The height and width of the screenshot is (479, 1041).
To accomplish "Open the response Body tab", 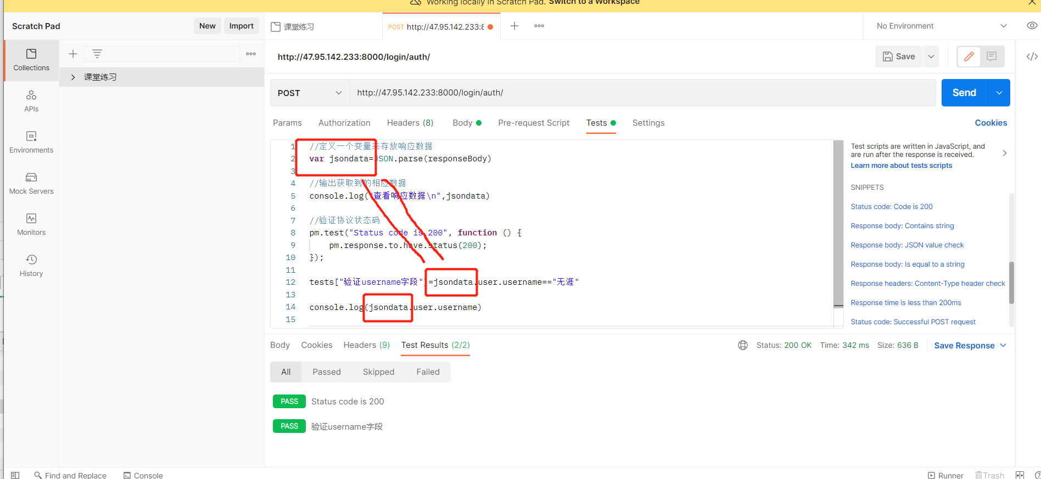I will pos(280,345).
